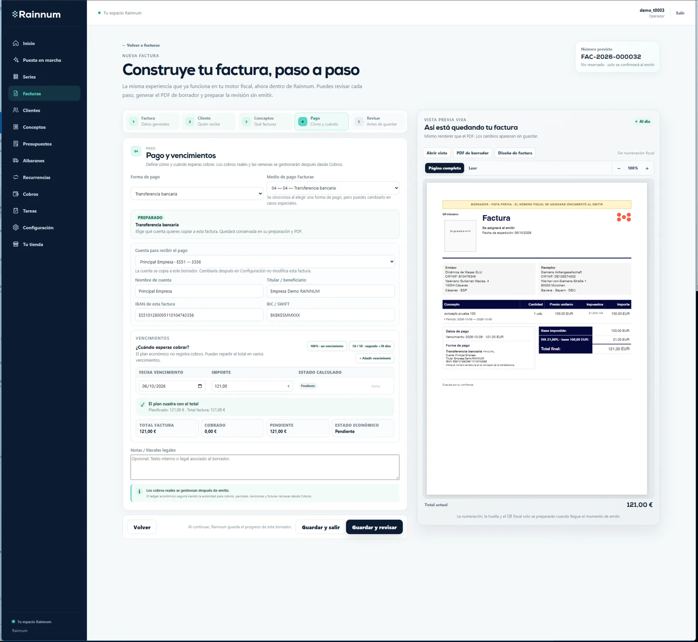Click PDF de borrador button

click(x=472, y=153)
